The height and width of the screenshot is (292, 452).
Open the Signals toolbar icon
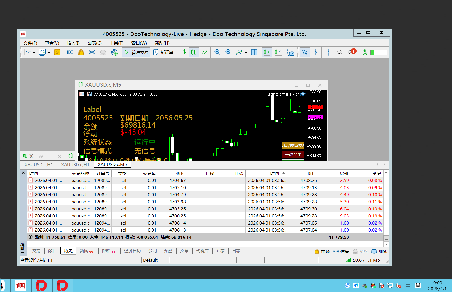point(92,52)
